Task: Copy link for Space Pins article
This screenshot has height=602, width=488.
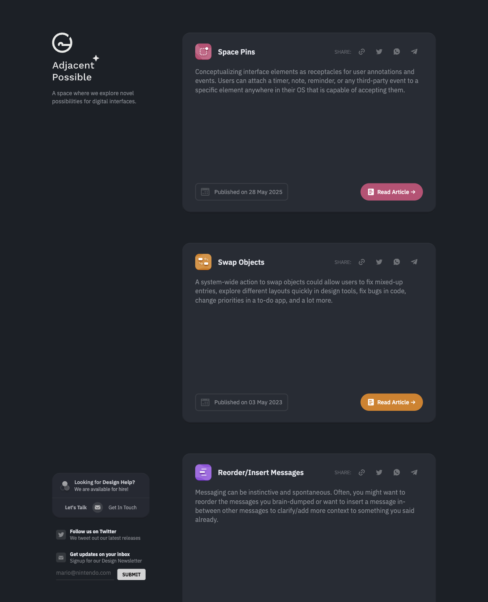Action: [362, 52]
